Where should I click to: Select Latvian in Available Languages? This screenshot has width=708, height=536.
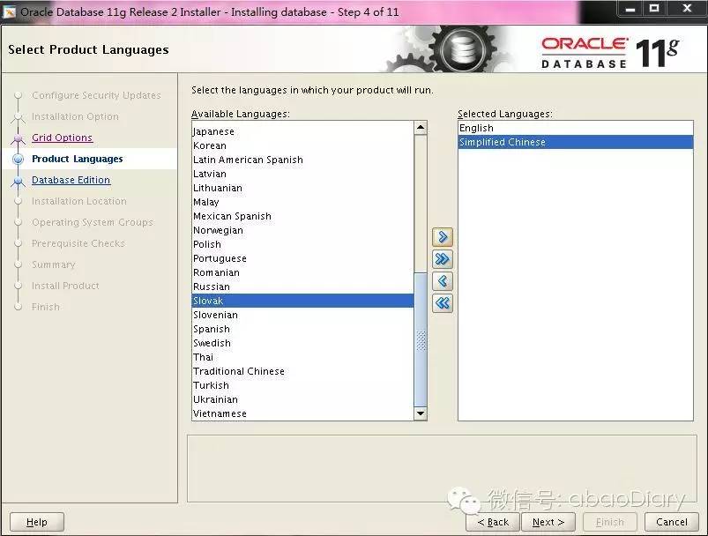pyautogui.click(x=302, y=174)
